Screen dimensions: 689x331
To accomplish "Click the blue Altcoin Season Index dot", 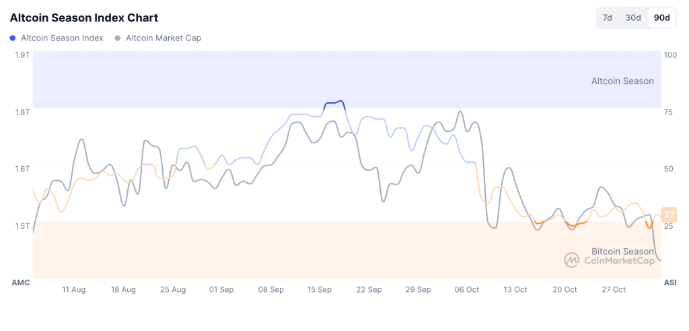I will (x=13, y=38).
